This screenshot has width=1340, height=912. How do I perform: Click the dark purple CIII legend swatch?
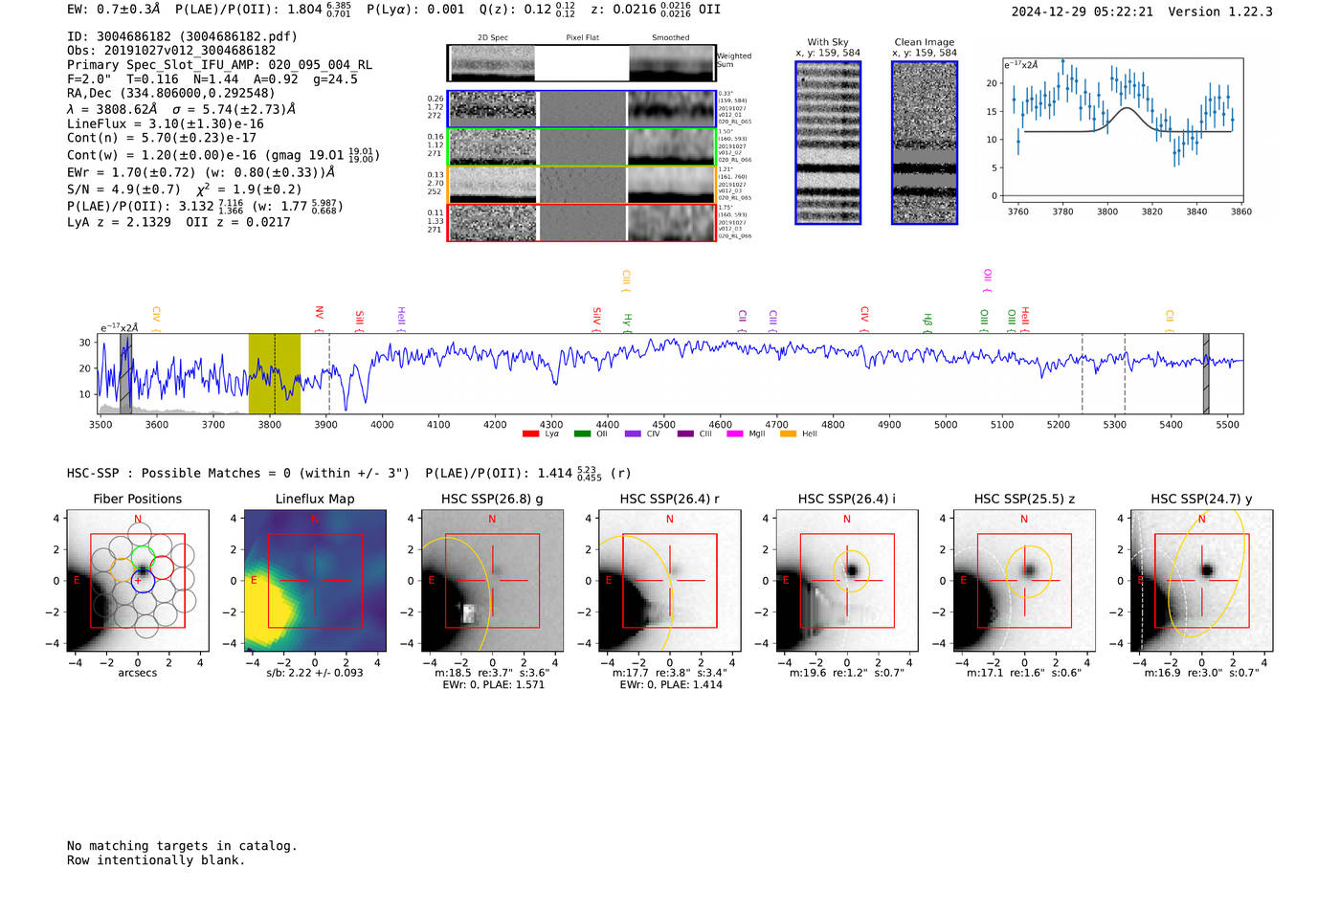[x=685, y=434]
